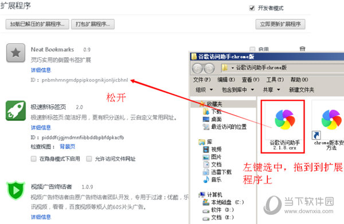Toggle 开发者模式 checkbox
344x224 pixels.
[252, 8]
